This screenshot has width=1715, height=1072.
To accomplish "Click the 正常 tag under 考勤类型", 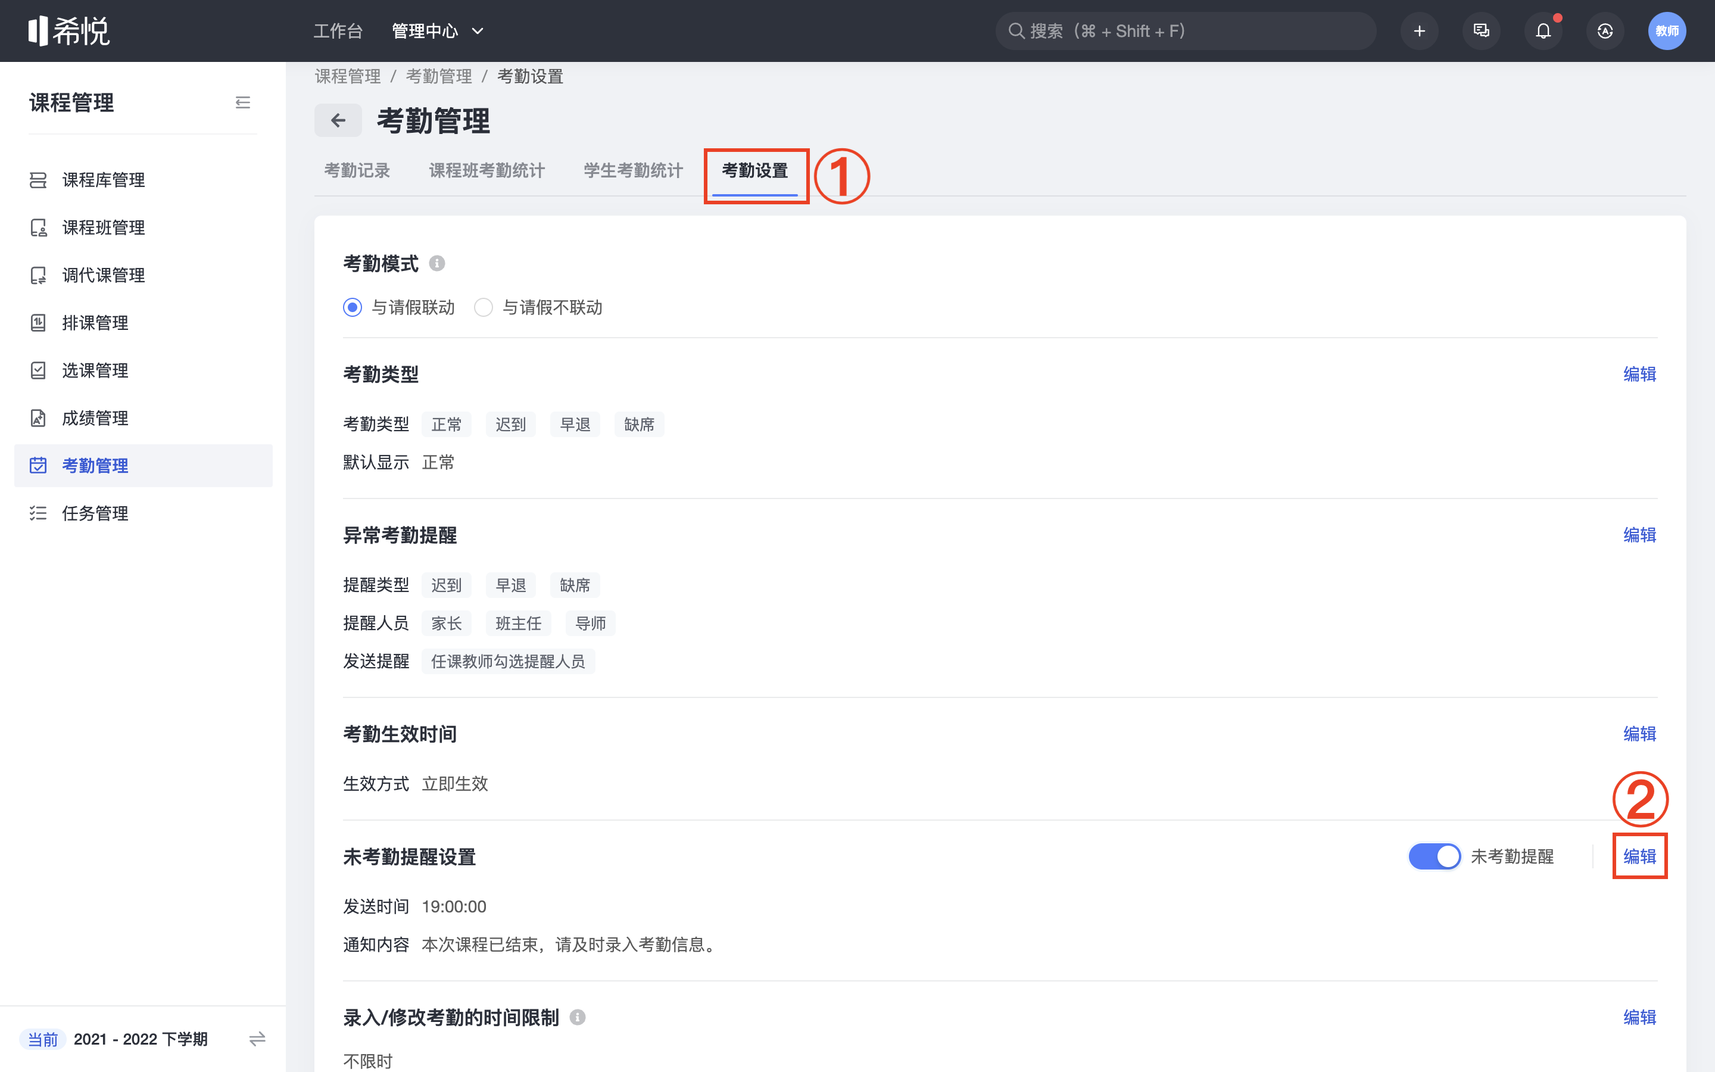I will coord(447,425).
